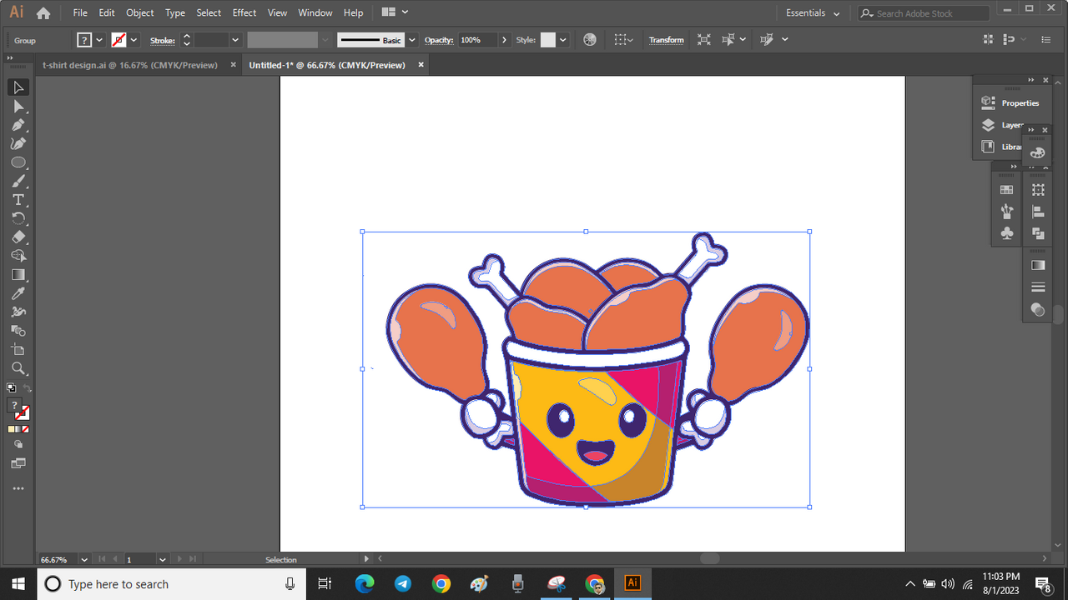This screenshot has height=600, width=1068.
Task: Select the Eraser tool
Action: click(x=18, y=237)
